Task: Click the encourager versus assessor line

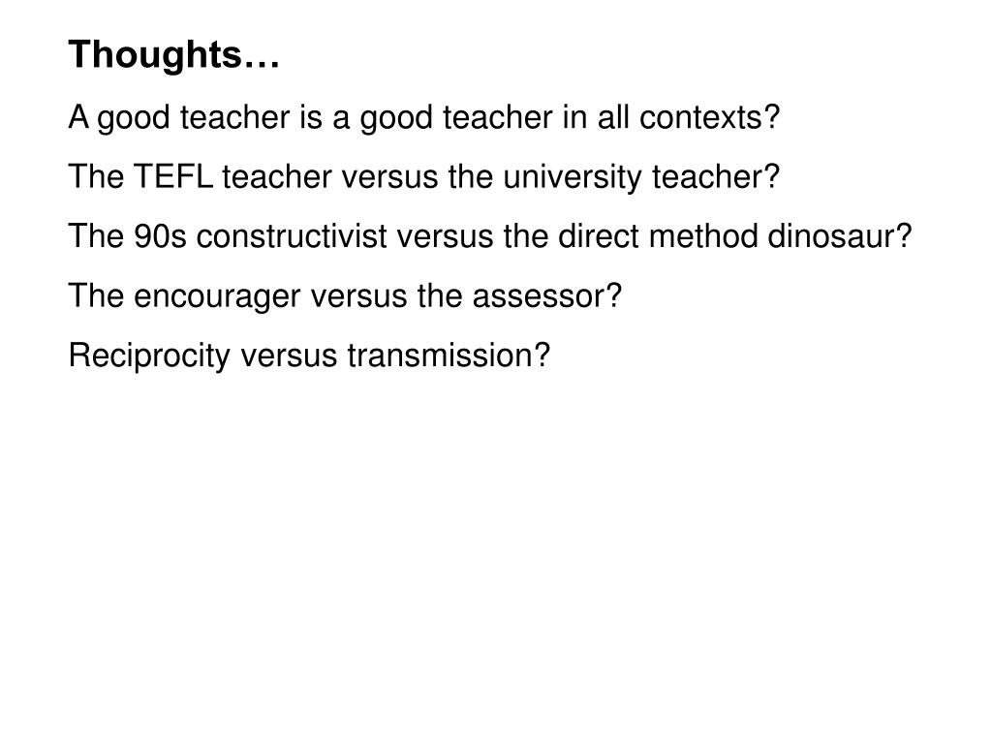Action: 346,296
